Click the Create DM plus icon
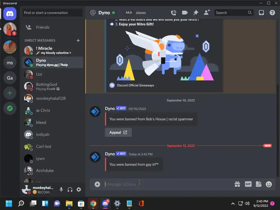This screenshot has width=280, height=210. tap(78, 40)
